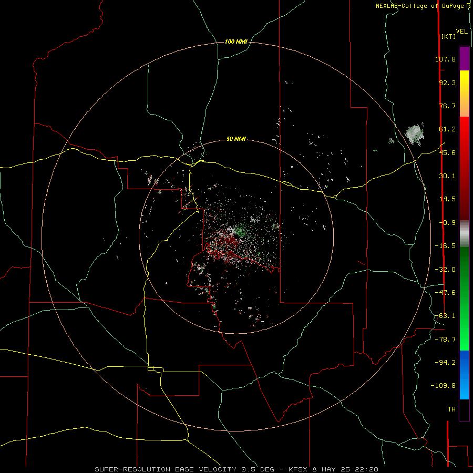473x473 pixels.
Task: Click the large gray echo northeast of radar
Action: (415, 135)
